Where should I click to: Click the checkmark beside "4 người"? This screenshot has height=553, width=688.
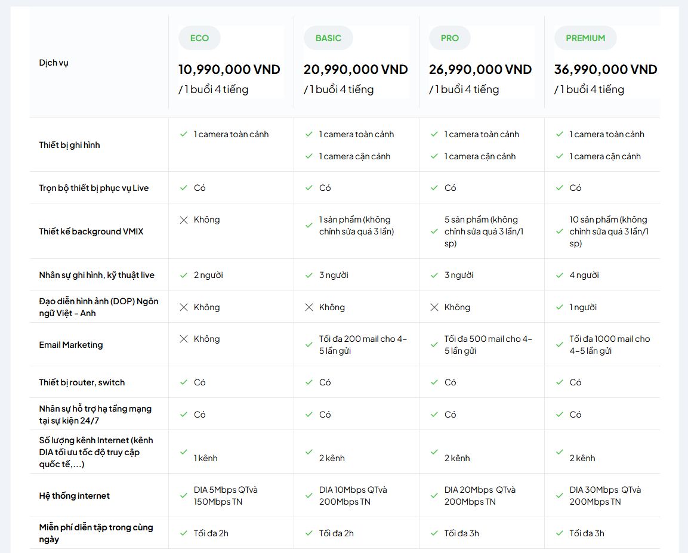point(560,275)
